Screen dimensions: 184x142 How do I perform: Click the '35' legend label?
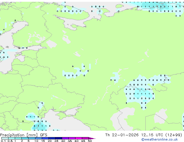70,141
